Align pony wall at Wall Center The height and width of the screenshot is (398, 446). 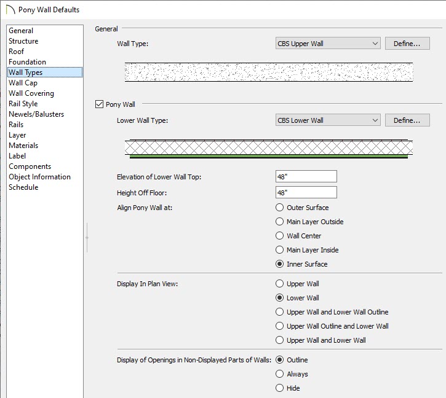[x=280, y=236]
